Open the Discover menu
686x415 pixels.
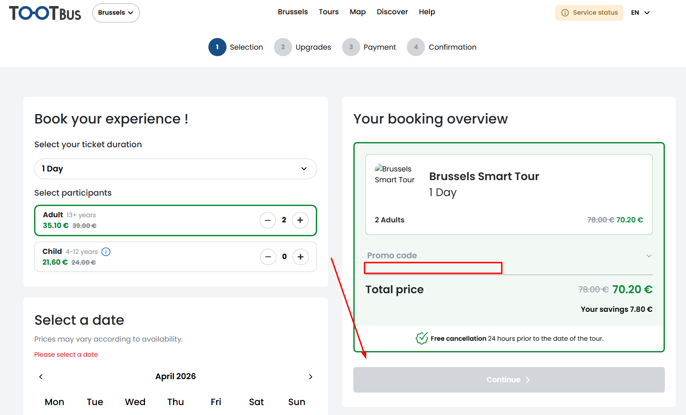click(392, 12)
